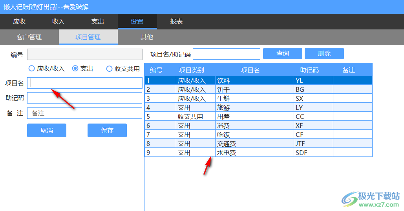Image resolution: width=404 pixels, height=211 pixels.
Task: Click the 收支共用 category cell in row 5
Action: [196, 116]
